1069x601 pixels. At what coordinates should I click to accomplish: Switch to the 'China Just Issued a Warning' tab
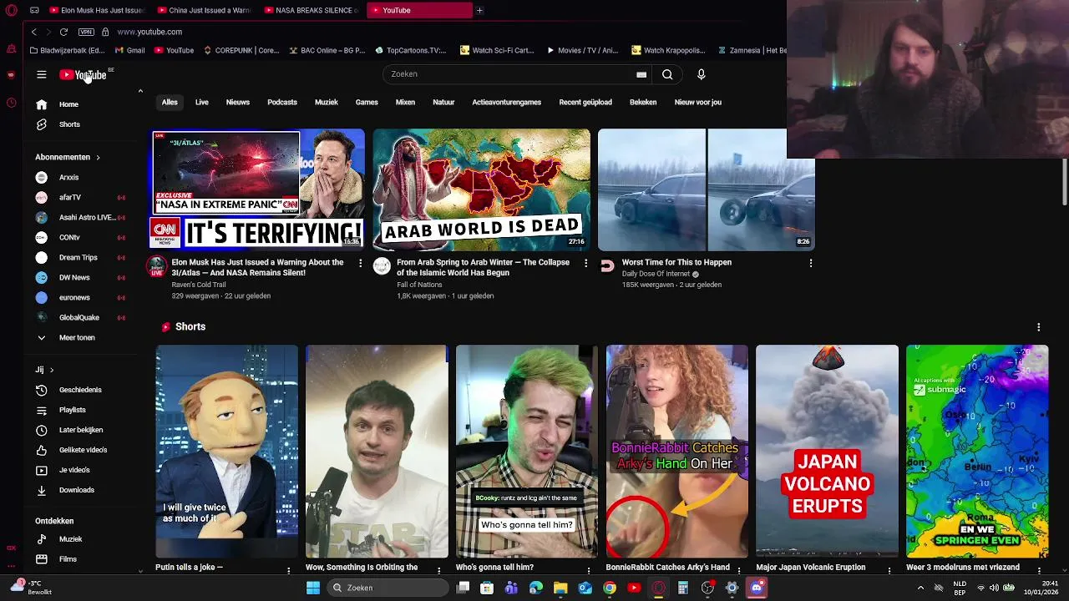point(204,10)
